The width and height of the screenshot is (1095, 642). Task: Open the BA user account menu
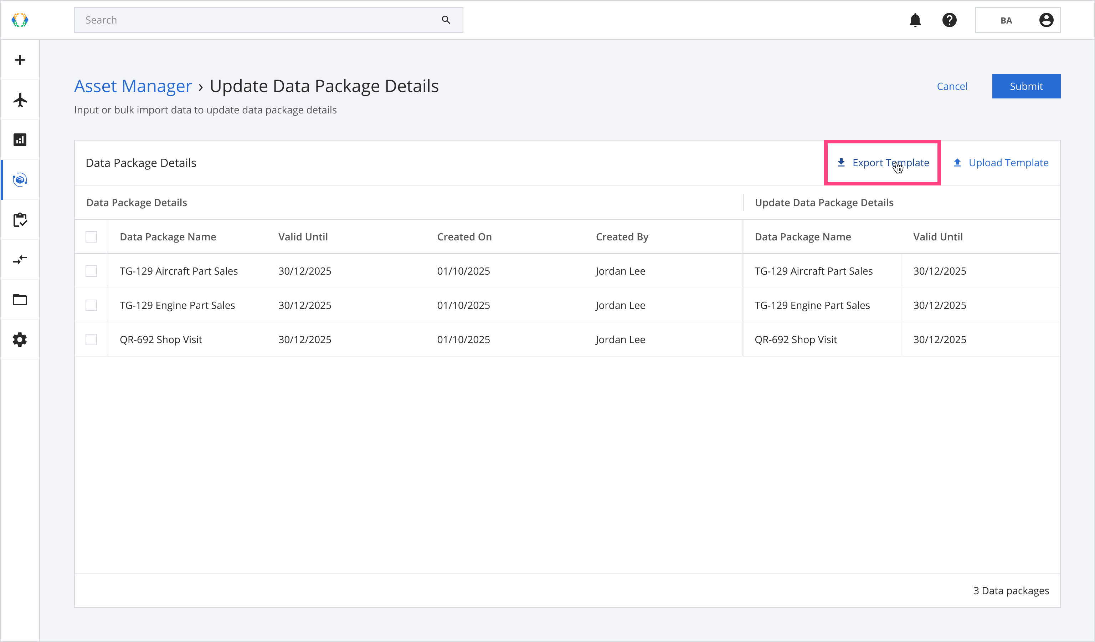(1018, 20)
